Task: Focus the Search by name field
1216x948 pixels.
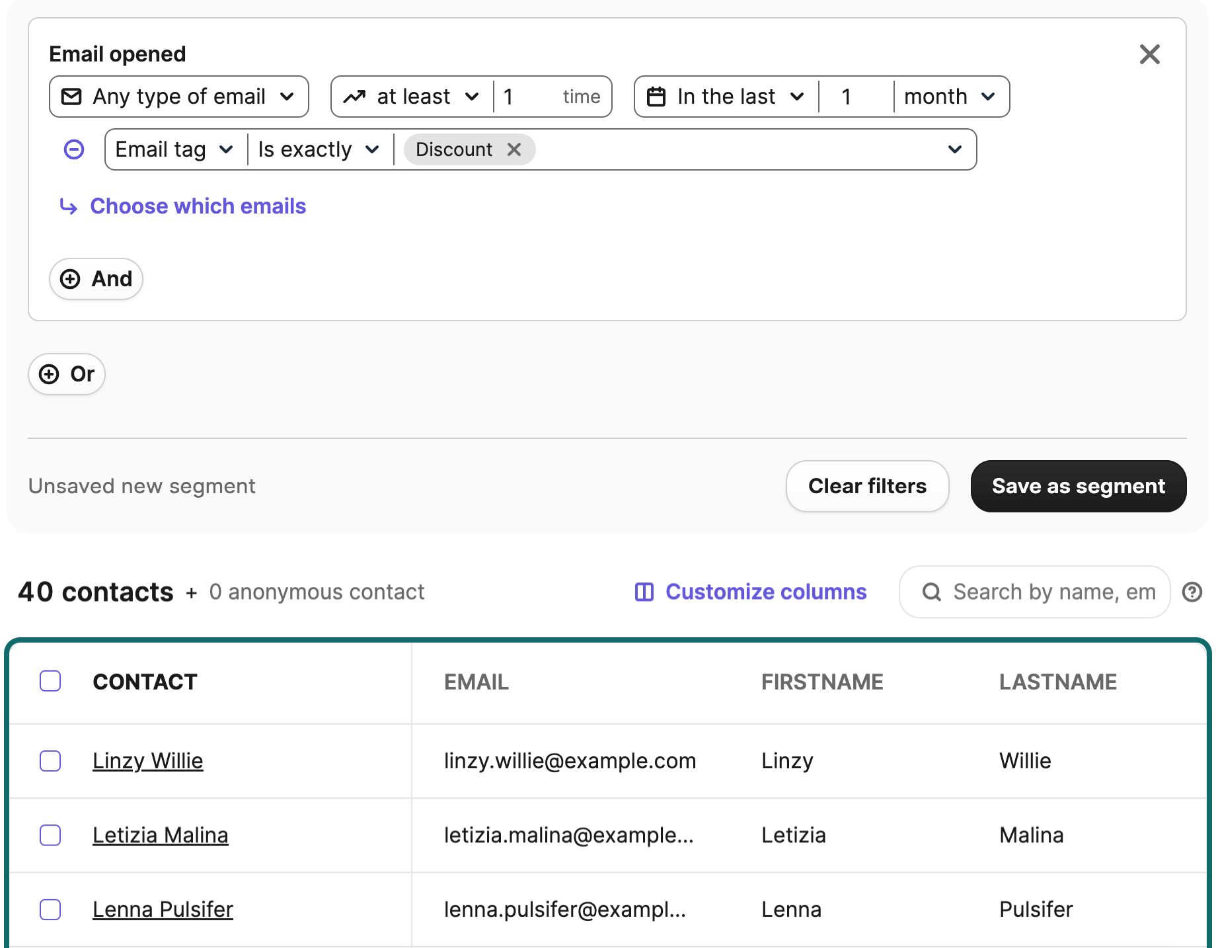Action: (1053, 592)
